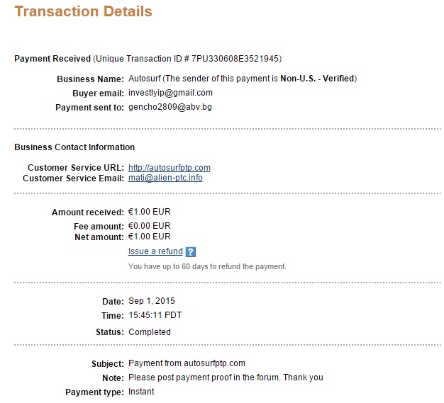Click the date Sep 1, 2015
This screenshot has width=444, height=403.
click(152, 301)
